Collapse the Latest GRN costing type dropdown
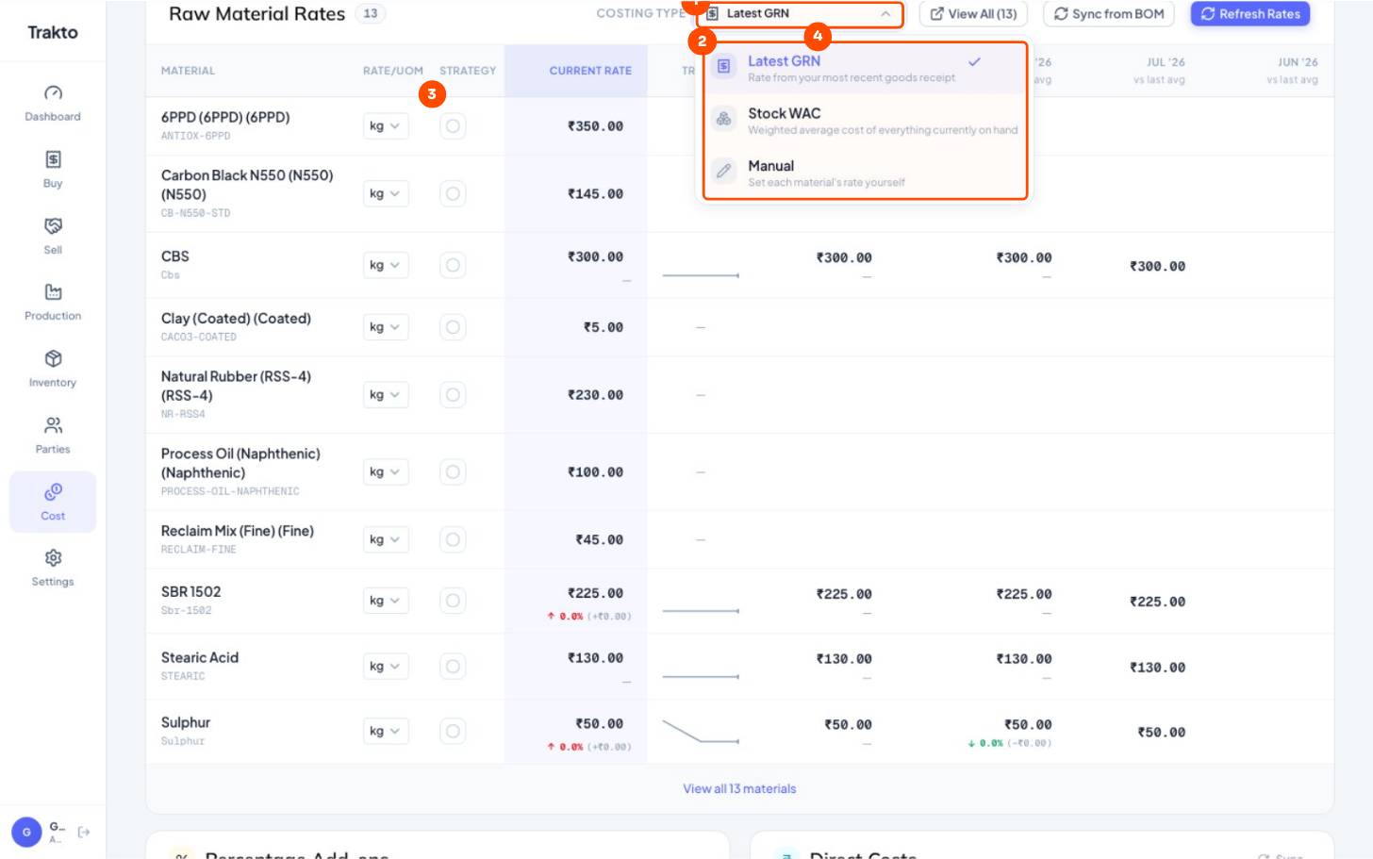 point(800,13)
